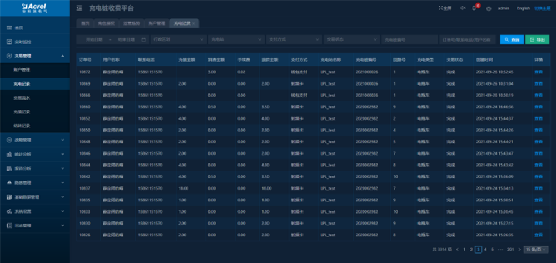Screen dimensions: 556x263
Task: Click the blue 查询 search button
Action: coord(512,39)
